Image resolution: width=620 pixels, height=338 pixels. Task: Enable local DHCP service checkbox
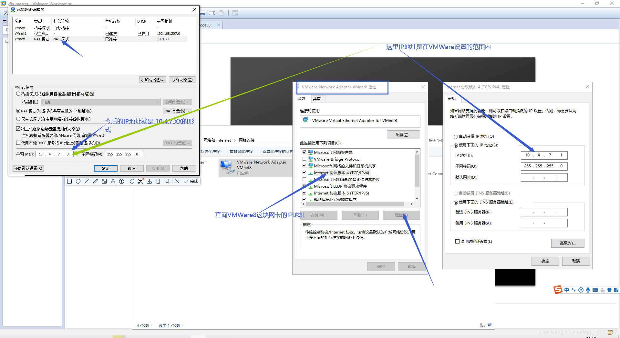pyautogui.click(x=18, y=143)
